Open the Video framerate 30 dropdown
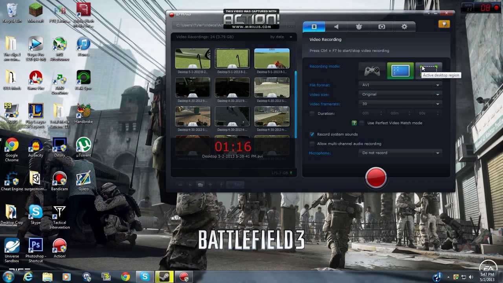The width and height of the screenshot is (503, 283). coord(400,104)
